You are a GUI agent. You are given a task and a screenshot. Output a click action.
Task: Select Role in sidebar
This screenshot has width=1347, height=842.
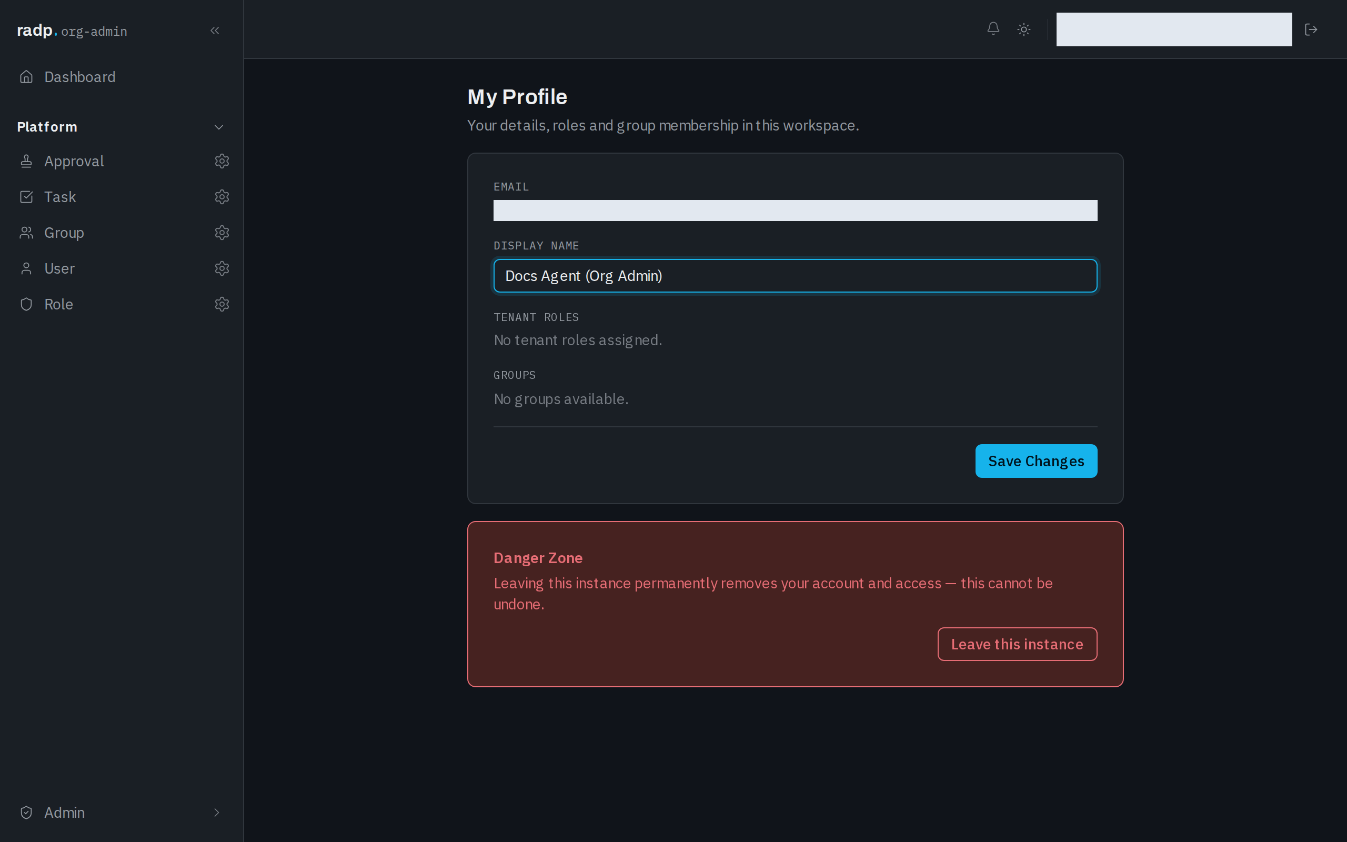point(58,304)
